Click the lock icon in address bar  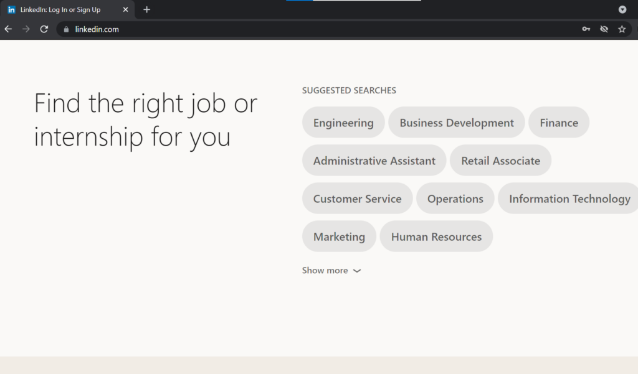pos(66,29)
